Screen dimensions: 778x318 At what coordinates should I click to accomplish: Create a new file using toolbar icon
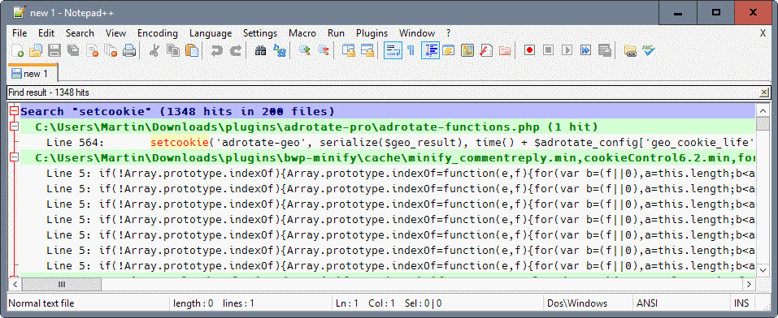17,50
